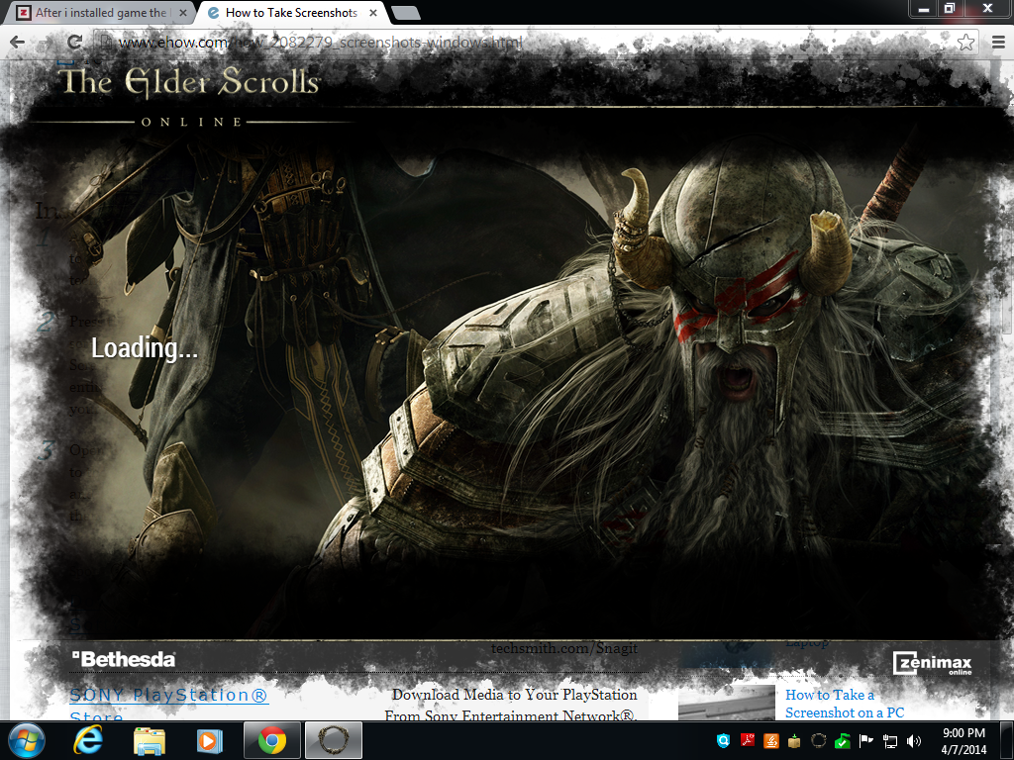
Task: Close the 'How to Take Screenshots' tab
Action: pyautogui.click(x=373, y=13)
